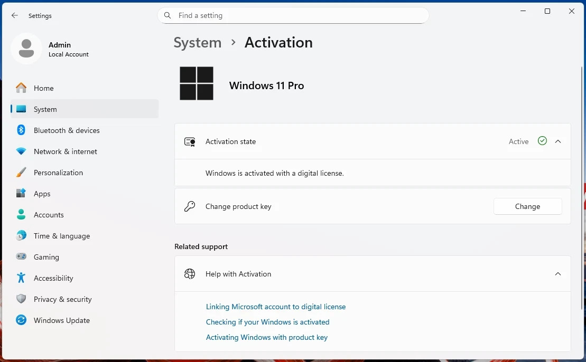Navigate to System in breadcrumb
The width and height of the screenshot is (586, 362).
(x=198, y=43)
